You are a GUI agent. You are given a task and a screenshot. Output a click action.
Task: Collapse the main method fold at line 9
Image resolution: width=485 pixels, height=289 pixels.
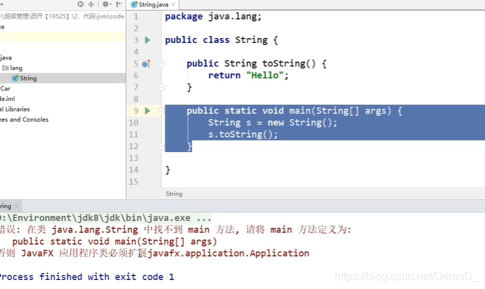161,111
